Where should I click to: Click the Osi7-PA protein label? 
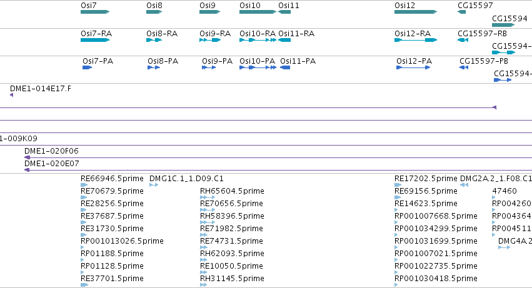pyautogui.click(x=98, y=61)
